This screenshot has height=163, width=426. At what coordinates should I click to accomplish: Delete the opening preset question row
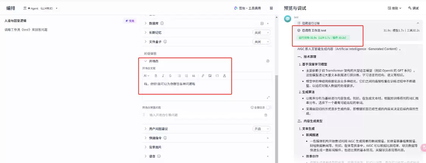(x=266, y=115)
